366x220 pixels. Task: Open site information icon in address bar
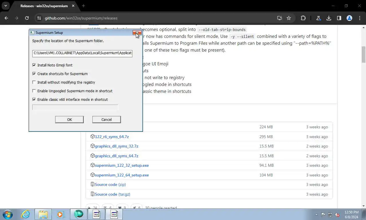pos(39,18)
